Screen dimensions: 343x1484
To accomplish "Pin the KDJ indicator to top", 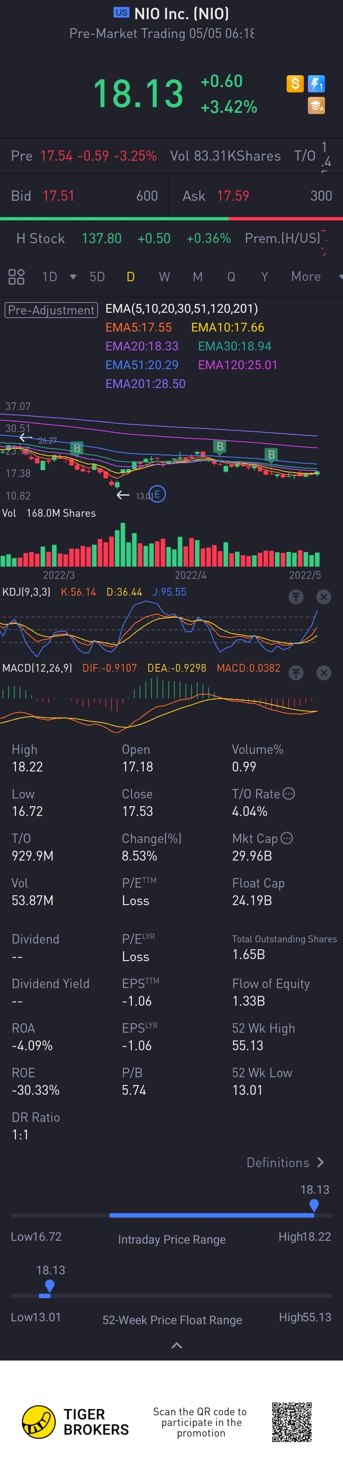I will (x=296, y=597).
